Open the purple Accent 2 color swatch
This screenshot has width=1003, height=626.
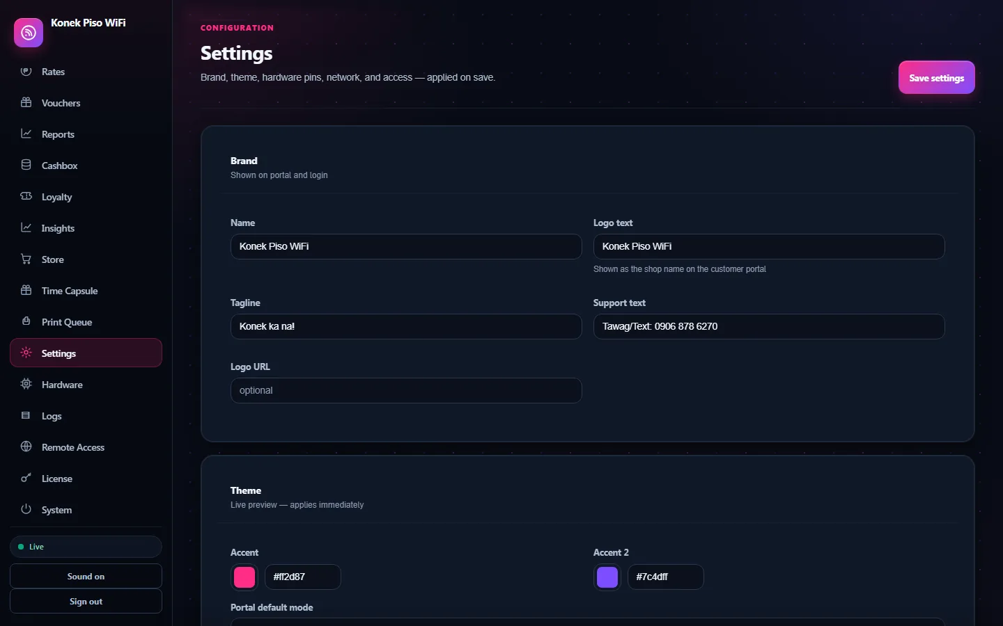607,577
